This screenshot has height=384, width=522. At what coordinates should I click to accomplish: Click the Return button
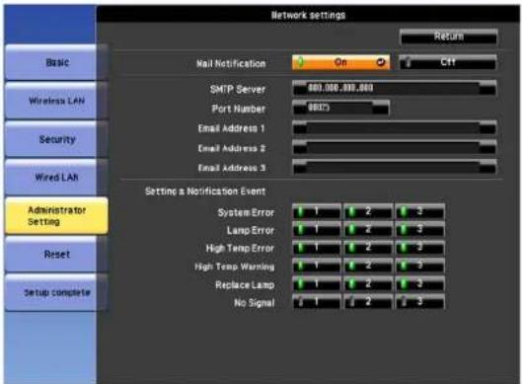tap(448, 37)
